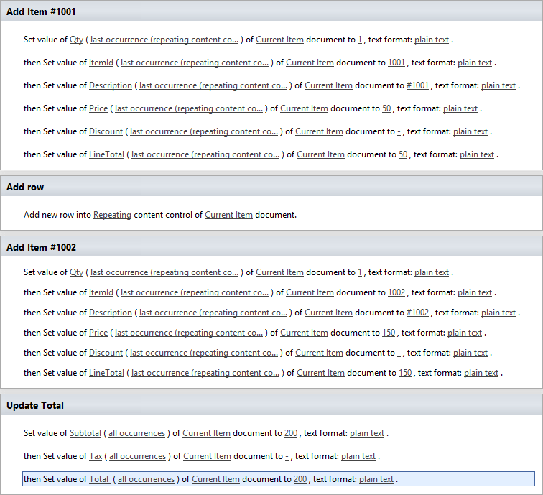This screenshot has width=543, height=495.
Task: Edit value 1002 in ItemId action
Action: [396, 292]
